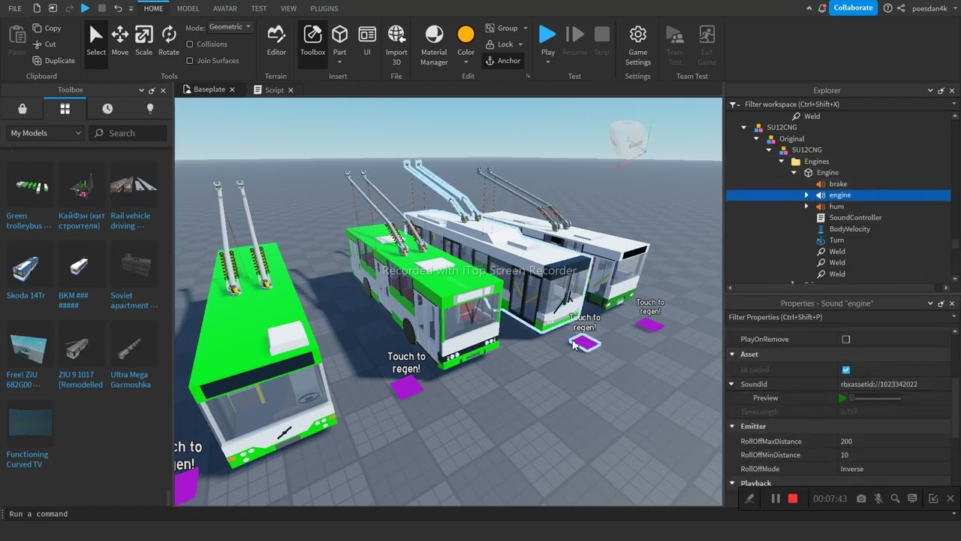Expand the engine sound item arrow
961x541 pixels.
(x=807, y=195)
